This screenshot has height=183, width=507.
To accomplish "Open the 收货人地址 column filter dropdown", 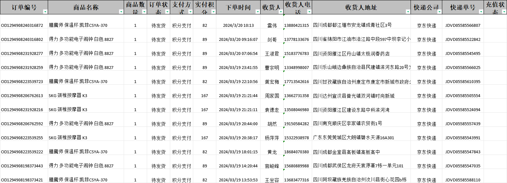I will tap(408, 12).
